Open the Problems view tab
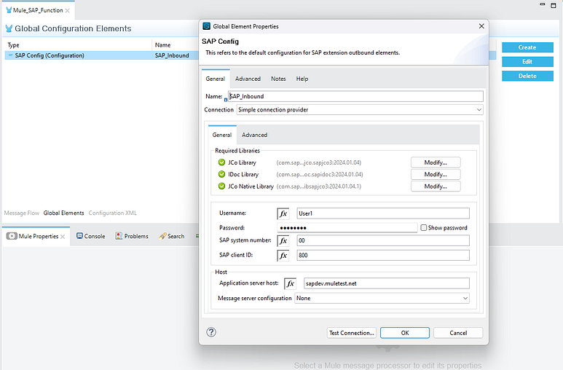This screenshot has width=563, height=370. click(132, 237)
